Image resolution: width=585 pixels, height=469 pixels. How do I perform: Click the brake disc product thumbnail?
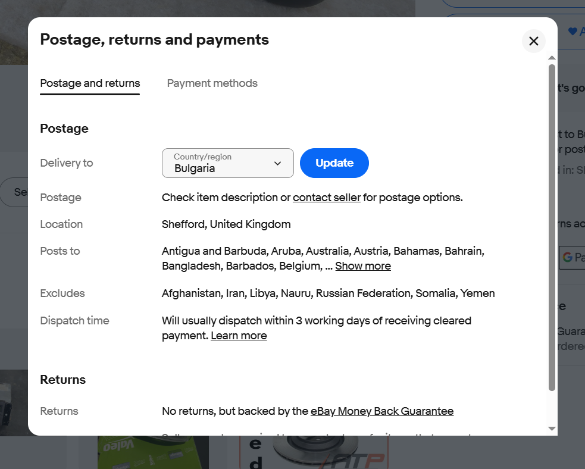click(x=313, y=454)
